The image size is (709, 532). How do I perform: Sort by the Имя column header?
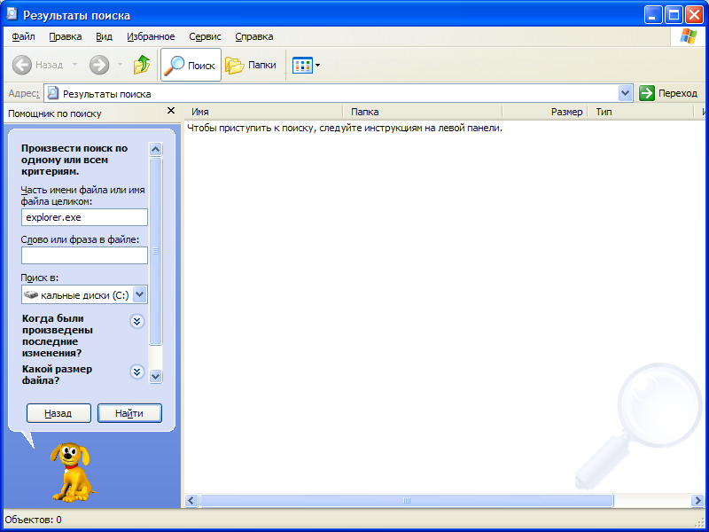click(263, 112)
